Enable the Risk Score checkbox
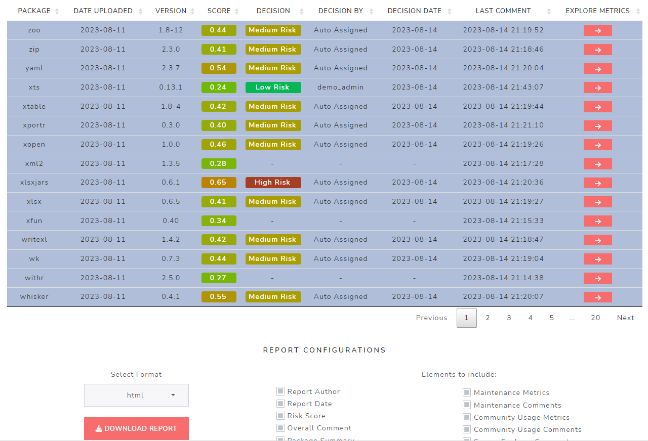Image resolution: width=648 pixels, height=441 pixels. 280,415
